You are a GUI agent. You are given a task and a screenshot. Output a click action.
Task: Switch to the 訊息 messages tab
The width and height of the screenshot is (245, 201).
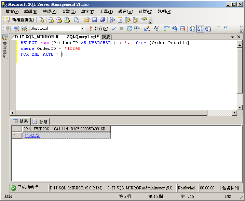(40, 121)
